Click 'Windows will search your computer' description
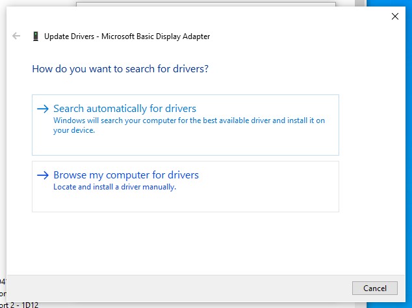 pyautogui.click(x=189, y=125)
